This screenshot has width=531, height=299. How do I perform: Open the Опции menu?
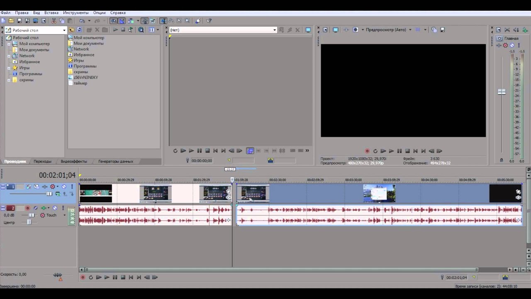99,13
